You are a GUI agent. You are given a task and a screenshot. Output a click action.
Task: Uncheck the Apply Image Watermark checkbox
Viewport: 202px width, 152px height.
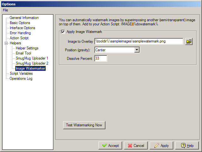(63, 32)
